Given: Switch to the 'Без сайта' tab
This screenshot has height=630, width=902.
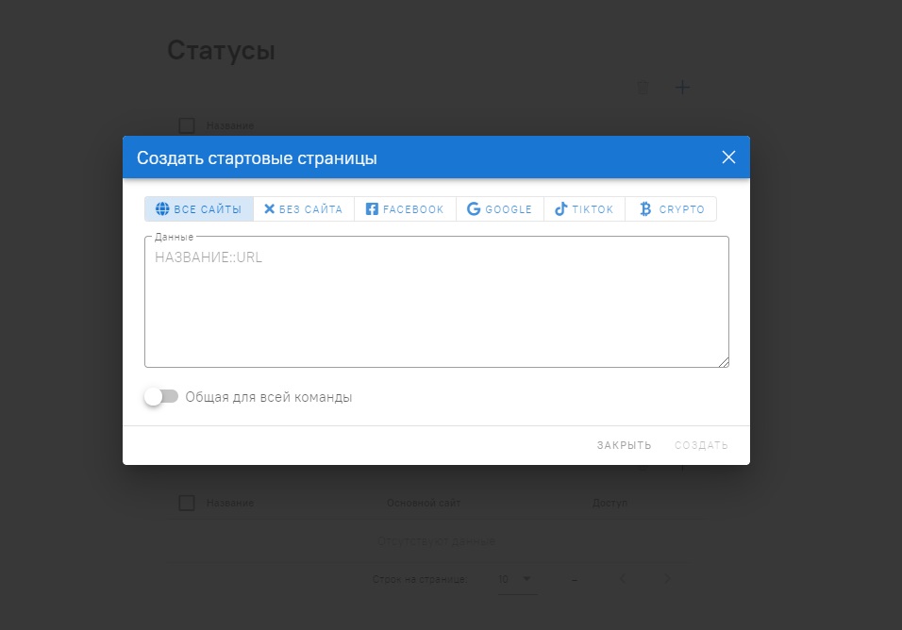Looking at the screenshot, I should 304,209.
